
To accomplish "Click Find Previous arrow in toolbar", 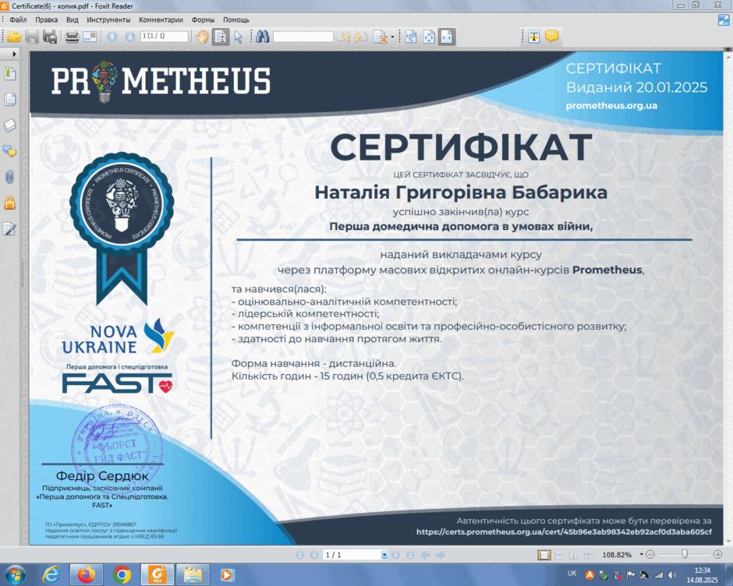I will 344,37.
